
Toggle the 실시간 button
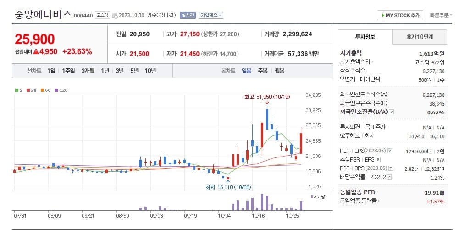[x=188, y=15]
